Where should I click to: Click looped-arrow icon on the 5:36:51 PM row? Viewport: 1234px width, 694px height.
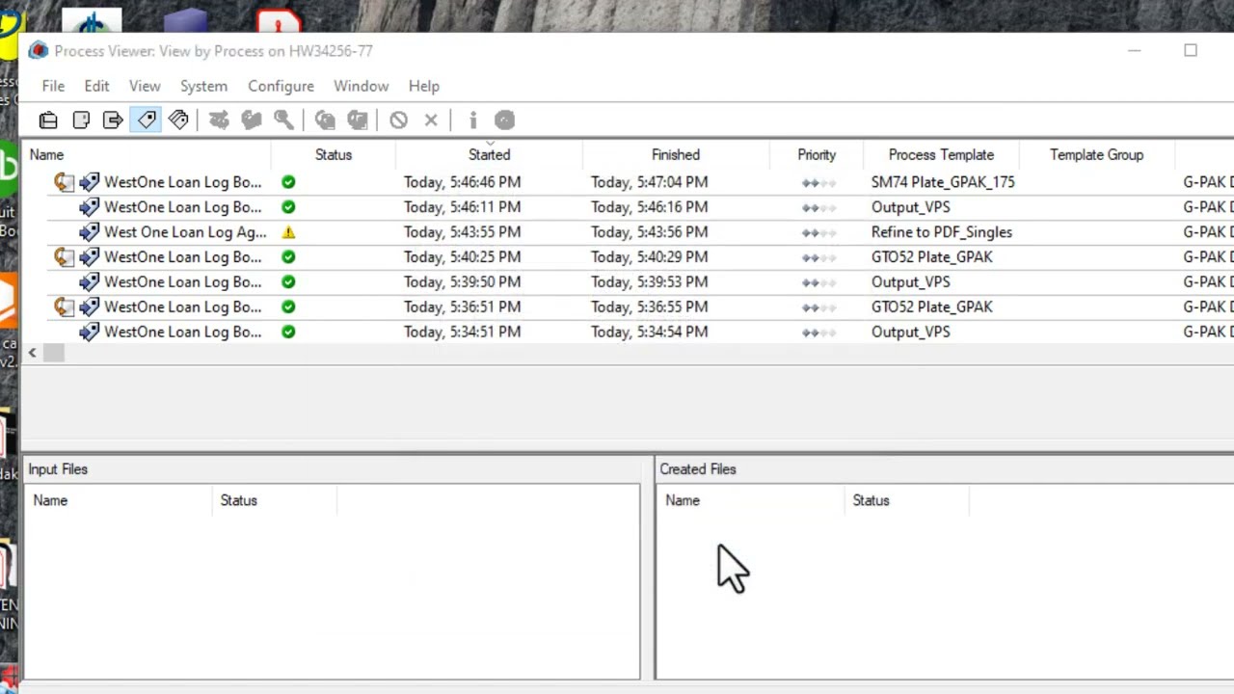click(x=64, y=307)
